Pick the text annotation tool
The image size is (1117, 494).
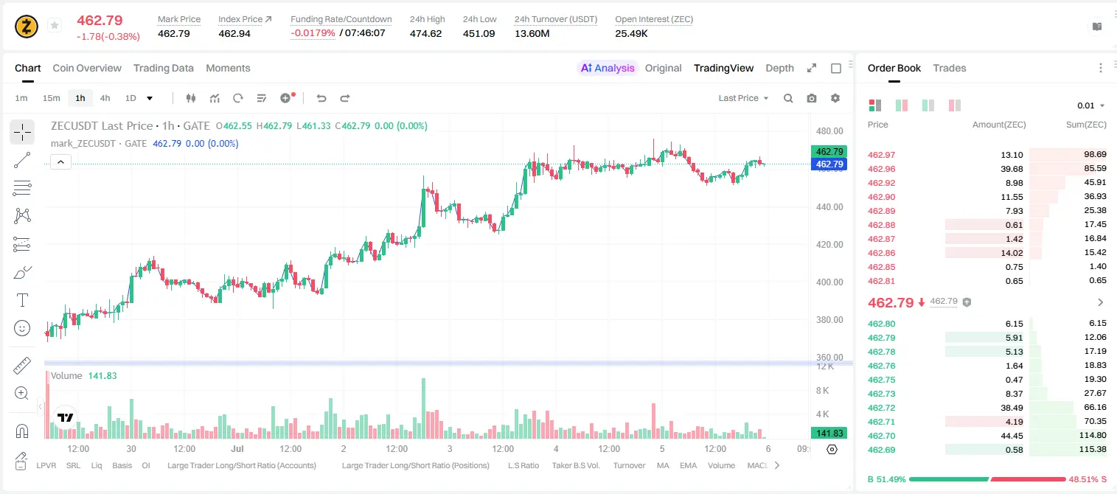pyautogui.click(x=22, y=300)
